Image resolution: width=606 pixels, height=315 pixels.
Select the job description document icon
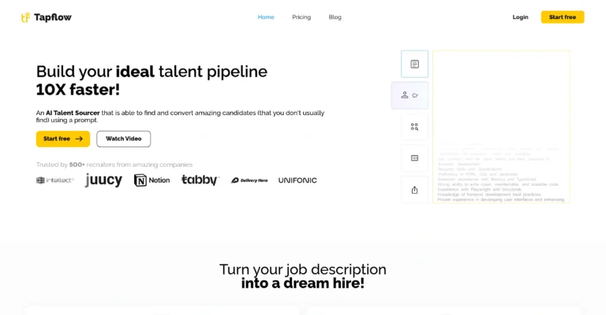pyautogui.click(x=414, y=64)
